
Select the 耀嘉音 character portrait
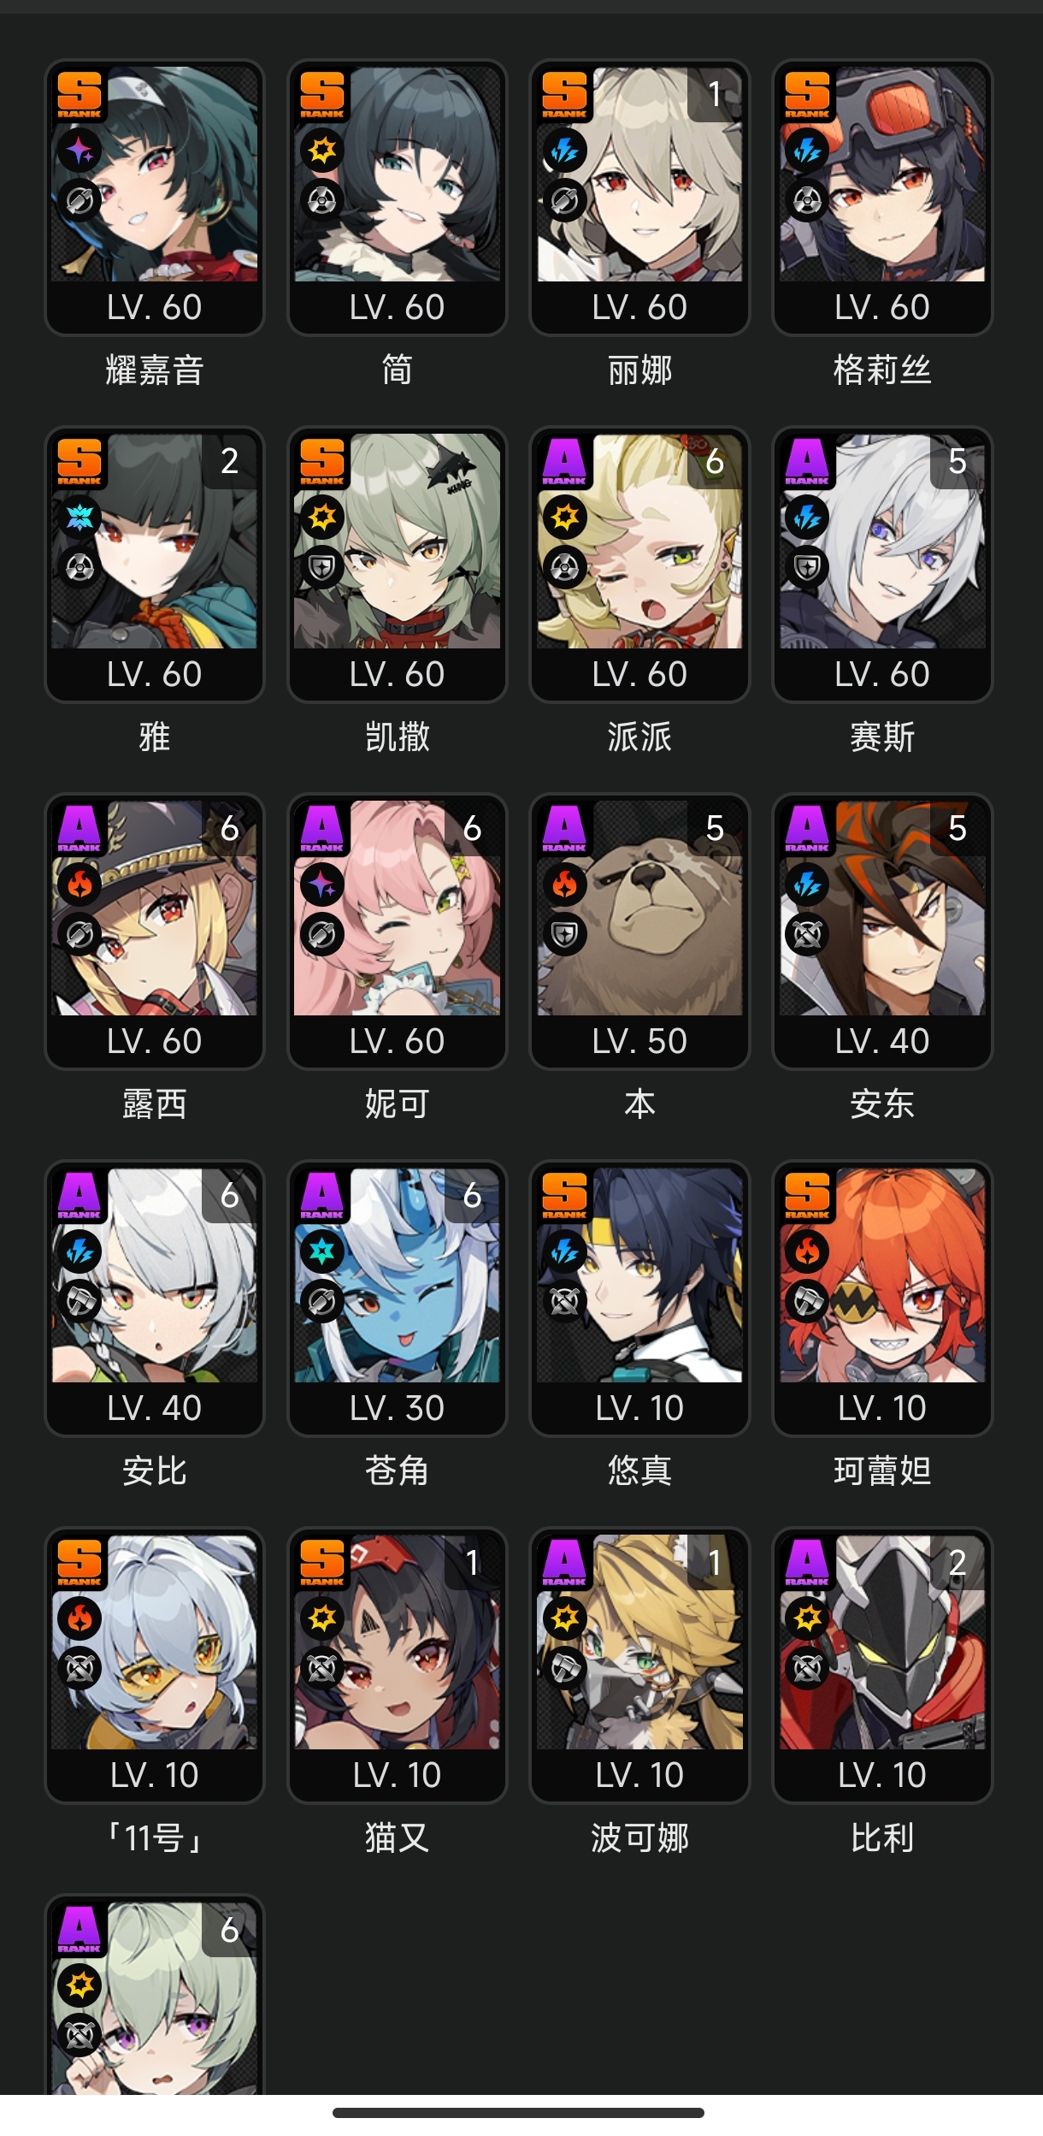tap(154, 175)
